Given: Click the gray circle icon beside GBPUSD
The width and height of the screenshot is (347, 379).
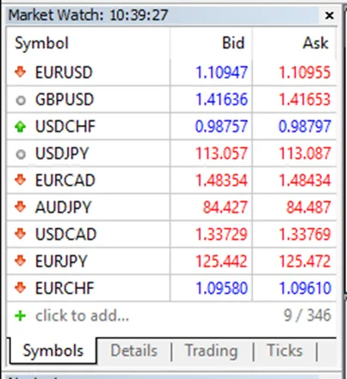Looking at the screenshot, I should 21,100.
